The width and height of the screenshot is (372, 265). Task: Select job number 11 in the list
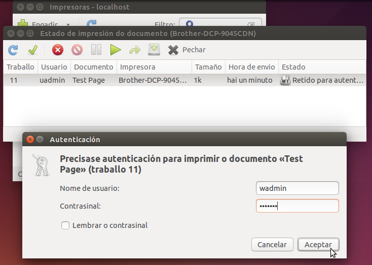tap(14, 80)
